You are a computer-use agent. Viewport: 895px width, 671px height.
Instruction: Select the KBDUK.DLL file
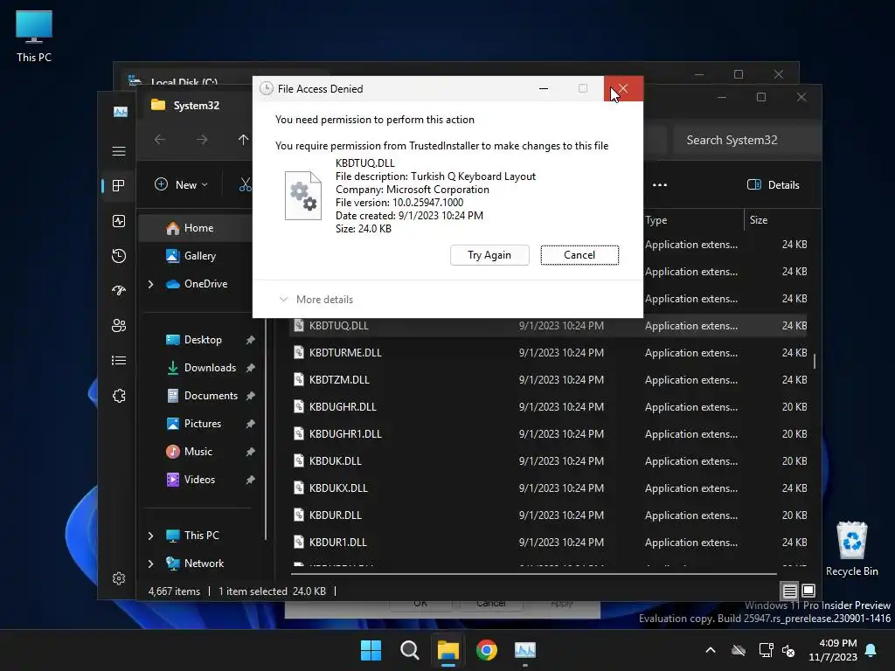548,461
